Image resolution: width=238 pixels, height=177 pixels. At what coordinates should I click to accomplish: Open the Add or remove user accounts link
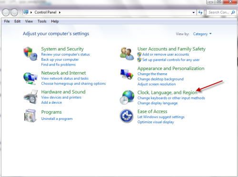(x=166, y=54)
